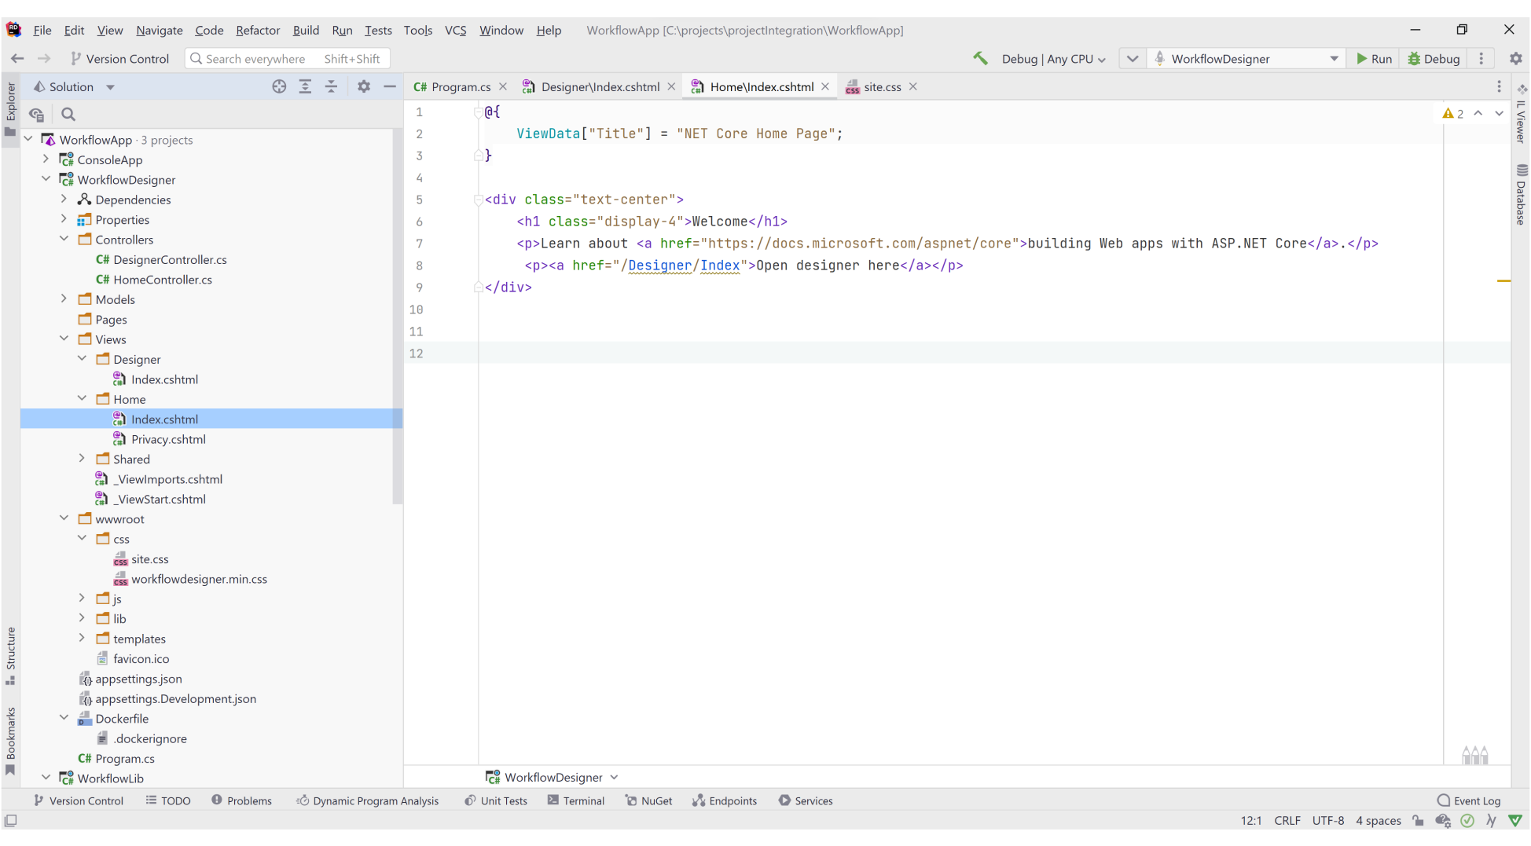
Task: Expand the ConsoleApp project node
Action: (x=46, y=159)
